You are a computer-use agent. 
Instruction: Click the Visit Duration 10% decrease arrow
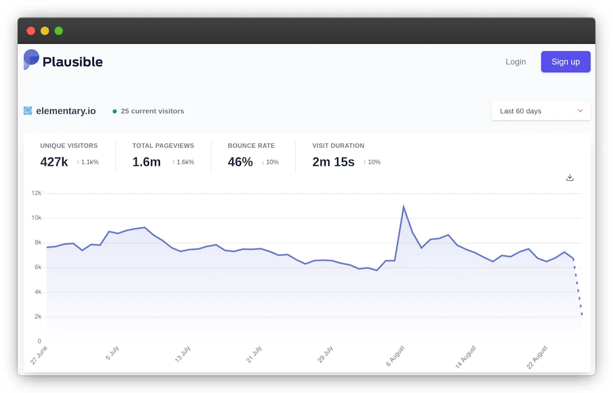click(x=365, y=162)
